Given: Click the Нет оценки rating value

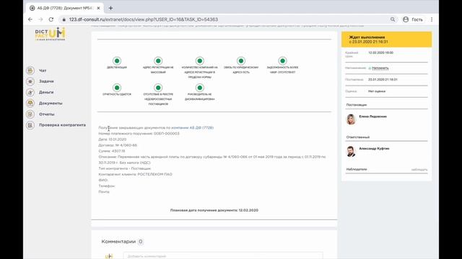Looking at the screenshot, I should [x=377, y=91].
